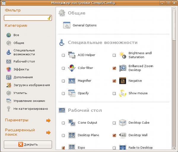
Task: Click the broom icon to clear the filter
Action: click(x=49, y=18)
